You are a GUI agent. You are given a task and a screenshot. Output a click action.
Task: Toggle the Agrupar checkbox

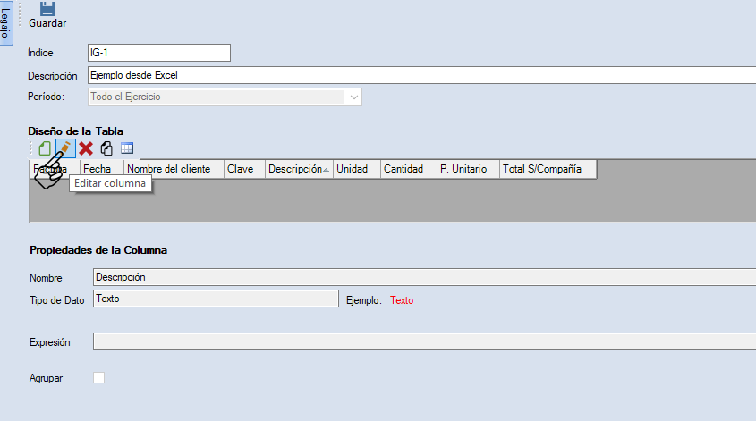point(98,378)
